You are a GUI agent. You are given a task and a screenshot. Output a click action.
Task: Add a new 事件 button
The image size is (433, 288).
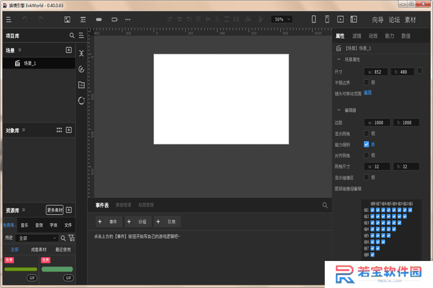[x=109, y=222]
